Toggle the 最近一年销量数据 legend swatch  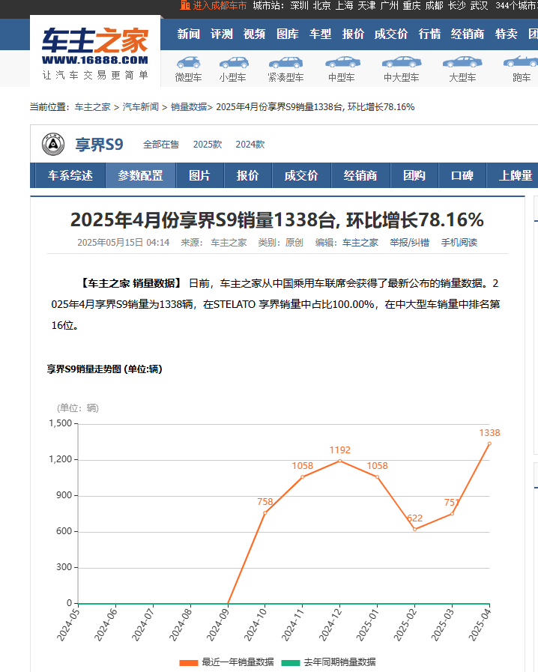[x=188, y=662]
